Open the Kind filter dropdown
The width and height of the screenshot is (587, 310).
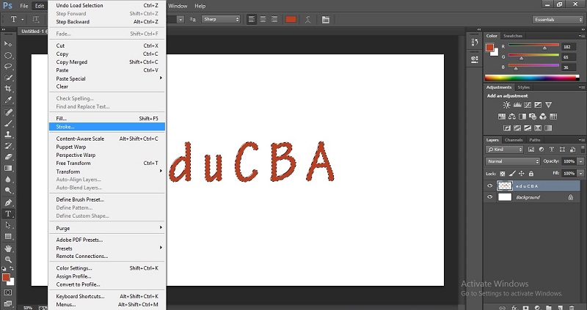505,150
